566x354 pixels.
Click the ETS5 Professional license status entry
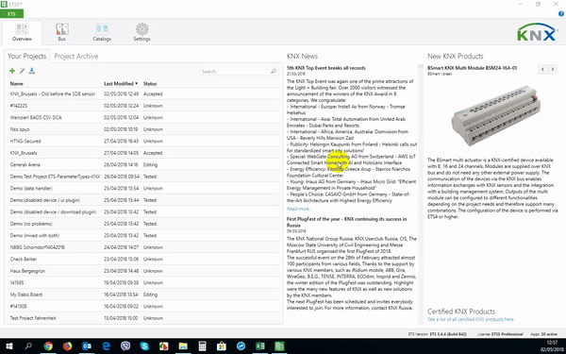[x=500, y=334]
